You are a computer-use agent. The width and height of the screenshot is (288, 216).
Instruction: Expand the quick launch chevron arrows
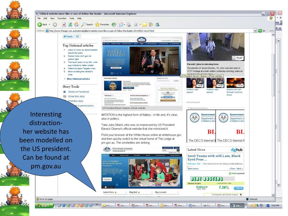click(x=97, y=205)
